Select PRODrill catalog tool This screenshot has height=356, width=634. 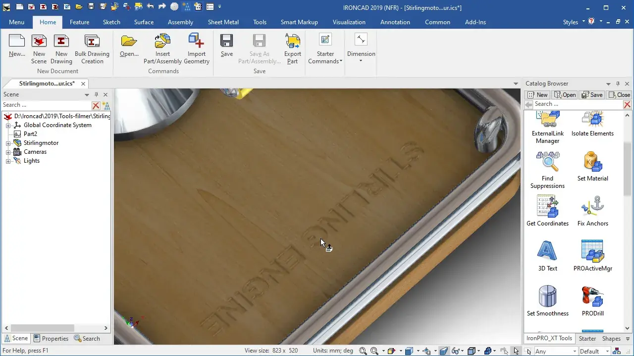(593, 301)
